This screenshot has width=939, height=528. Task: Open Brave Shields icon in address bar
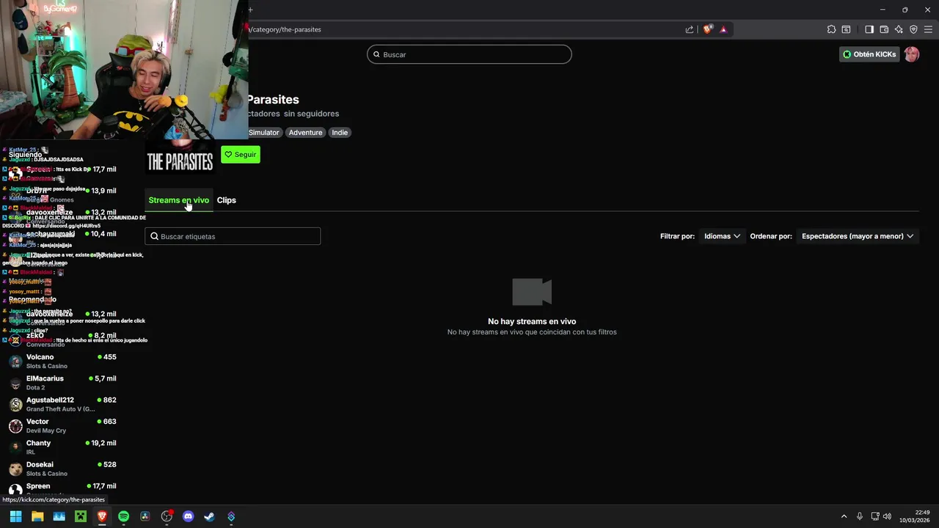[x=707, y=29]
